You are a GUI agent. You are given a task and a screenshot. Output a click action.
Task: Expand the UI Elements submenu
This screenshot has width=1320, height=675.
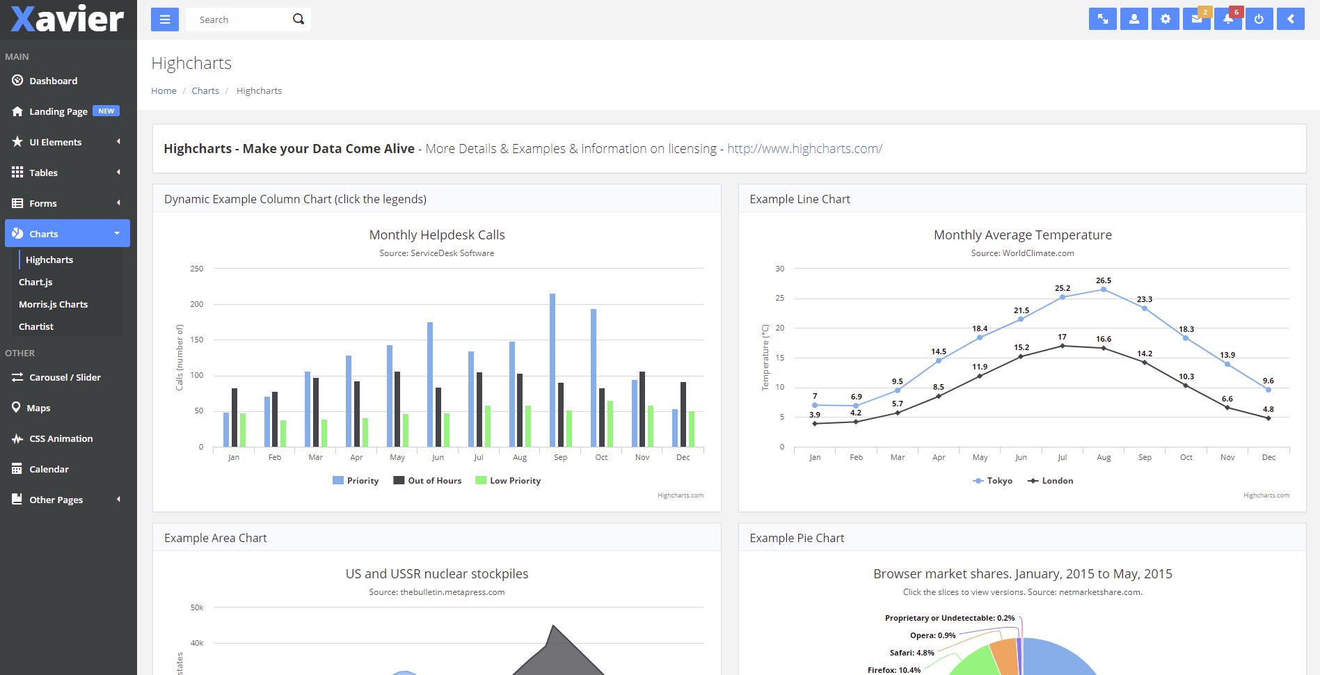click(x=67, y=142)
